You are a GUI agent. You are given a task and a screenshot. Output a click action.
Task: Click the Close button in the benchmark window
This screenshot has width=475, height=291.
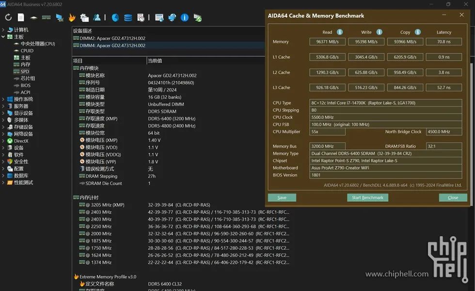click(x=453, y=198)
